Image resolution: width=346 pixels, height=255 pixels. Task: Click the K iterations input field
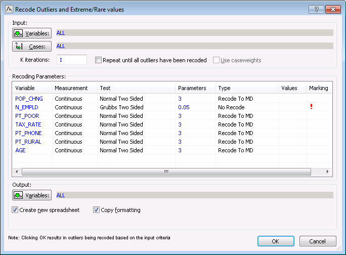coord(72,60)
